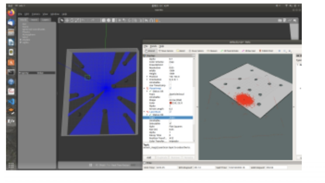Add a spot light in Gazebo

(124, 20)
